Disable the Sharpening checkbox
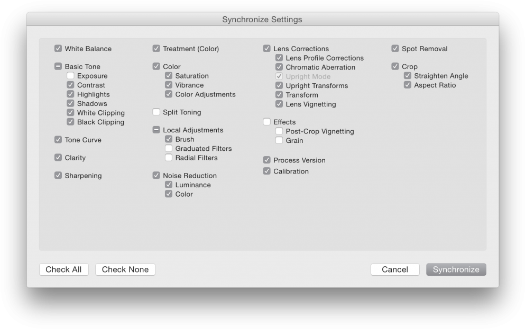The image size is (525, 329). (x=58, y=176)
